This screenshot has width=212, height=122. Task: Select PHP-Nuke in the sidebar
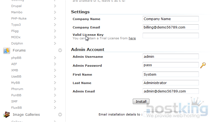coord(19,18)
